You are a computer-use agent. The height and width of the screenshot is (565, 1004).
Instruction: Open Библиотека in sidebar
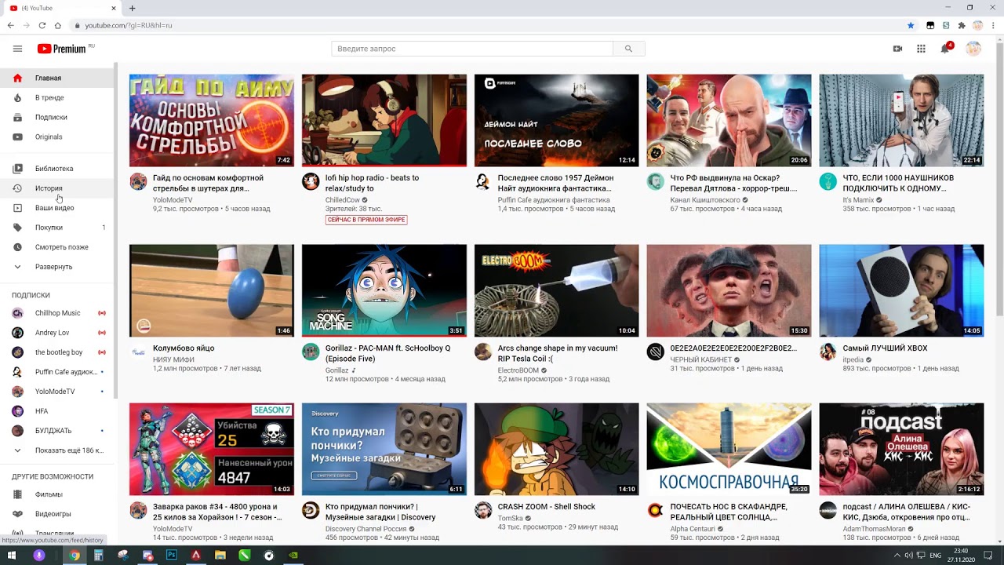click(x=56, y=169)
